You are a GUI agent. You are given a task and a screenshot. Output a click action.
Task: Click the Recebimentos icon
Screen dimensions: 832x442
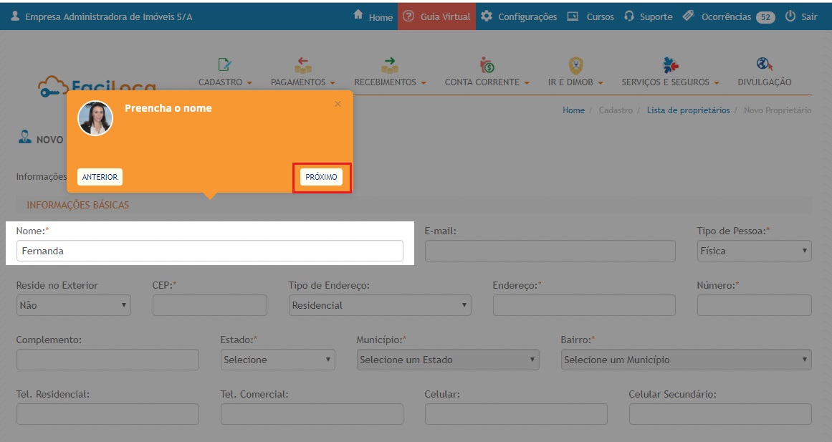click(390, 65)
